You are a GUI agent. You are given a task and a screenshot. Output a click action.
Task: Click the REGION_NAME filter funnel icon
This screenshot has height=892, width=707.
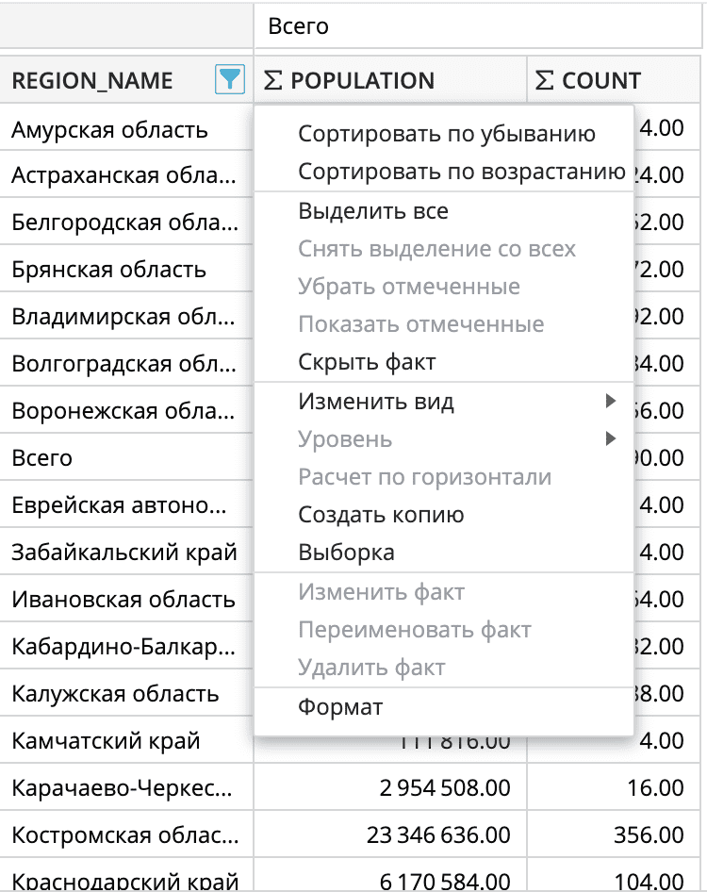point(229,80)
